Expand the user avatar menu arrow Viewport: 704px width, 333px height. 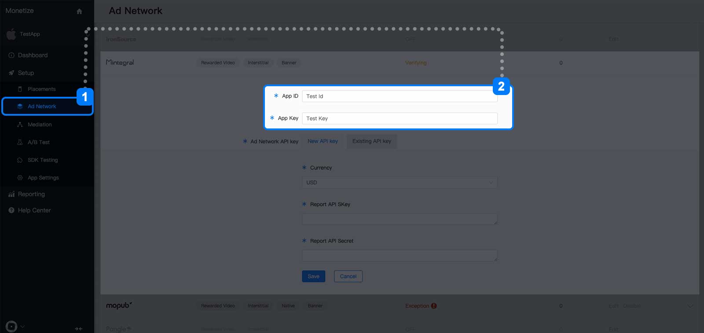click(x=22, y=326)
